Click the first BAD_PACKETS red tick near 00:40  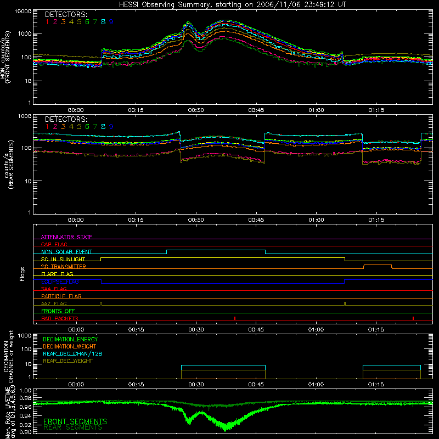(x=235, y=318)
